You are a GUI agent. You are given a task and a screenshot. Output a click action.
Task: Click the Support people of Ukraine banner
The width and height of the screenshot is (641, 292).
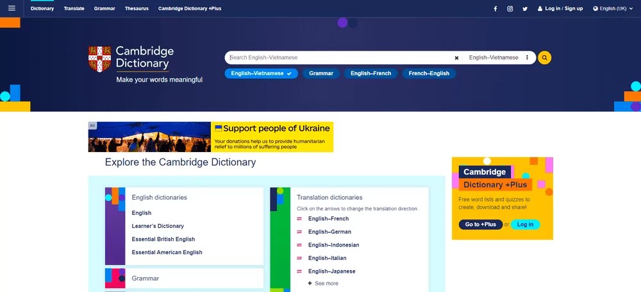(x=210, y=137)
